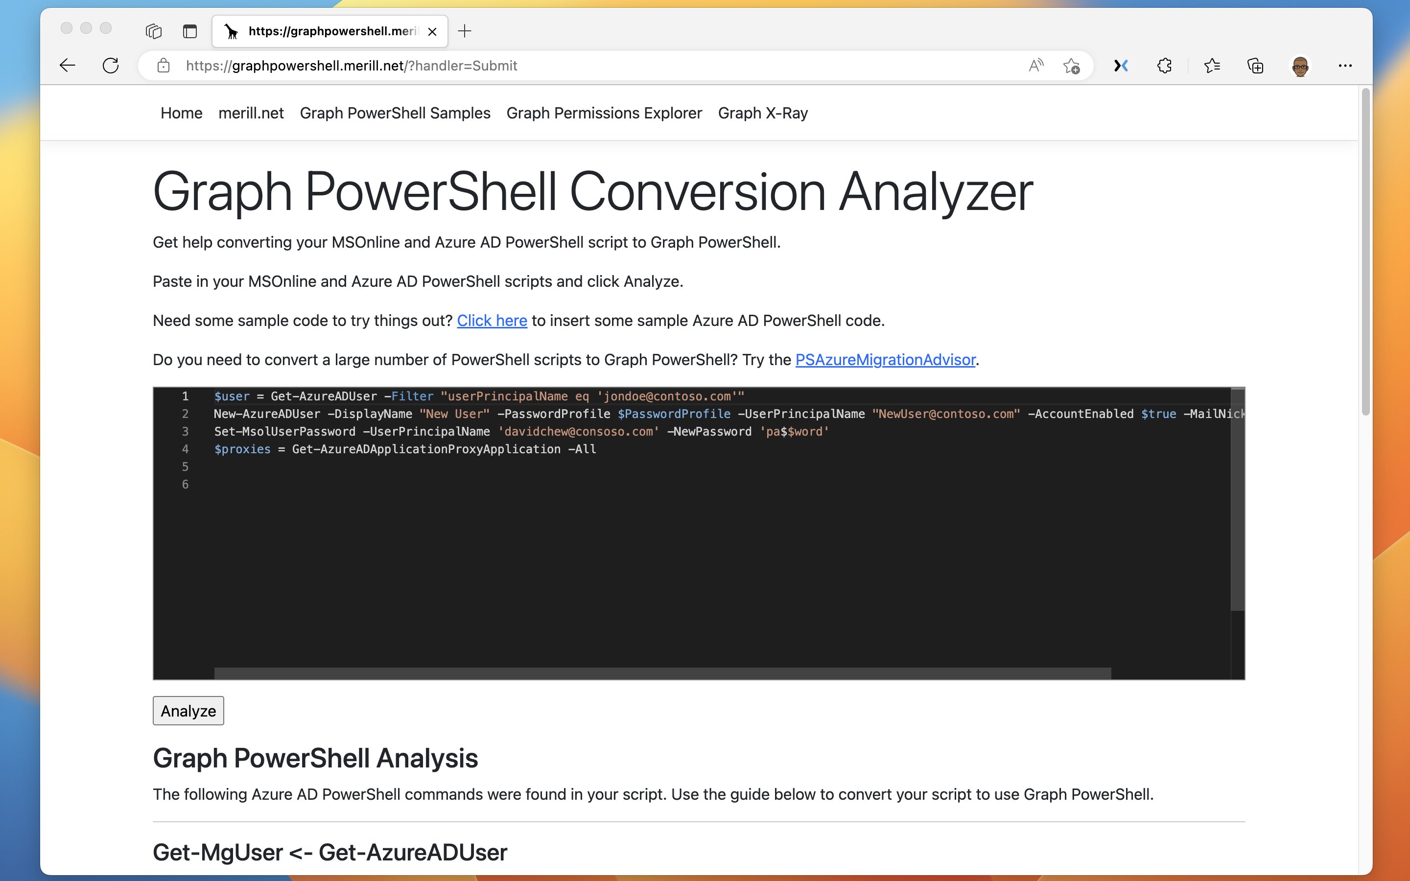Click Get-AzureADApplicationProxyApplication on line 4
The width and height of the screenshot is (1410, 881).
tap(426, 449)
